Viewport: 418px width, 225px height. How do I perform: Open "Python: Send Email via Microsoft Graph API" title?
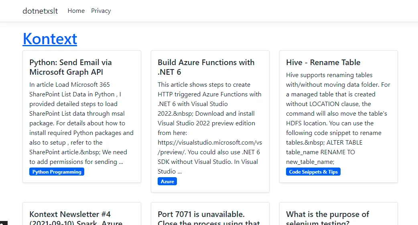(x=71, y=67)
